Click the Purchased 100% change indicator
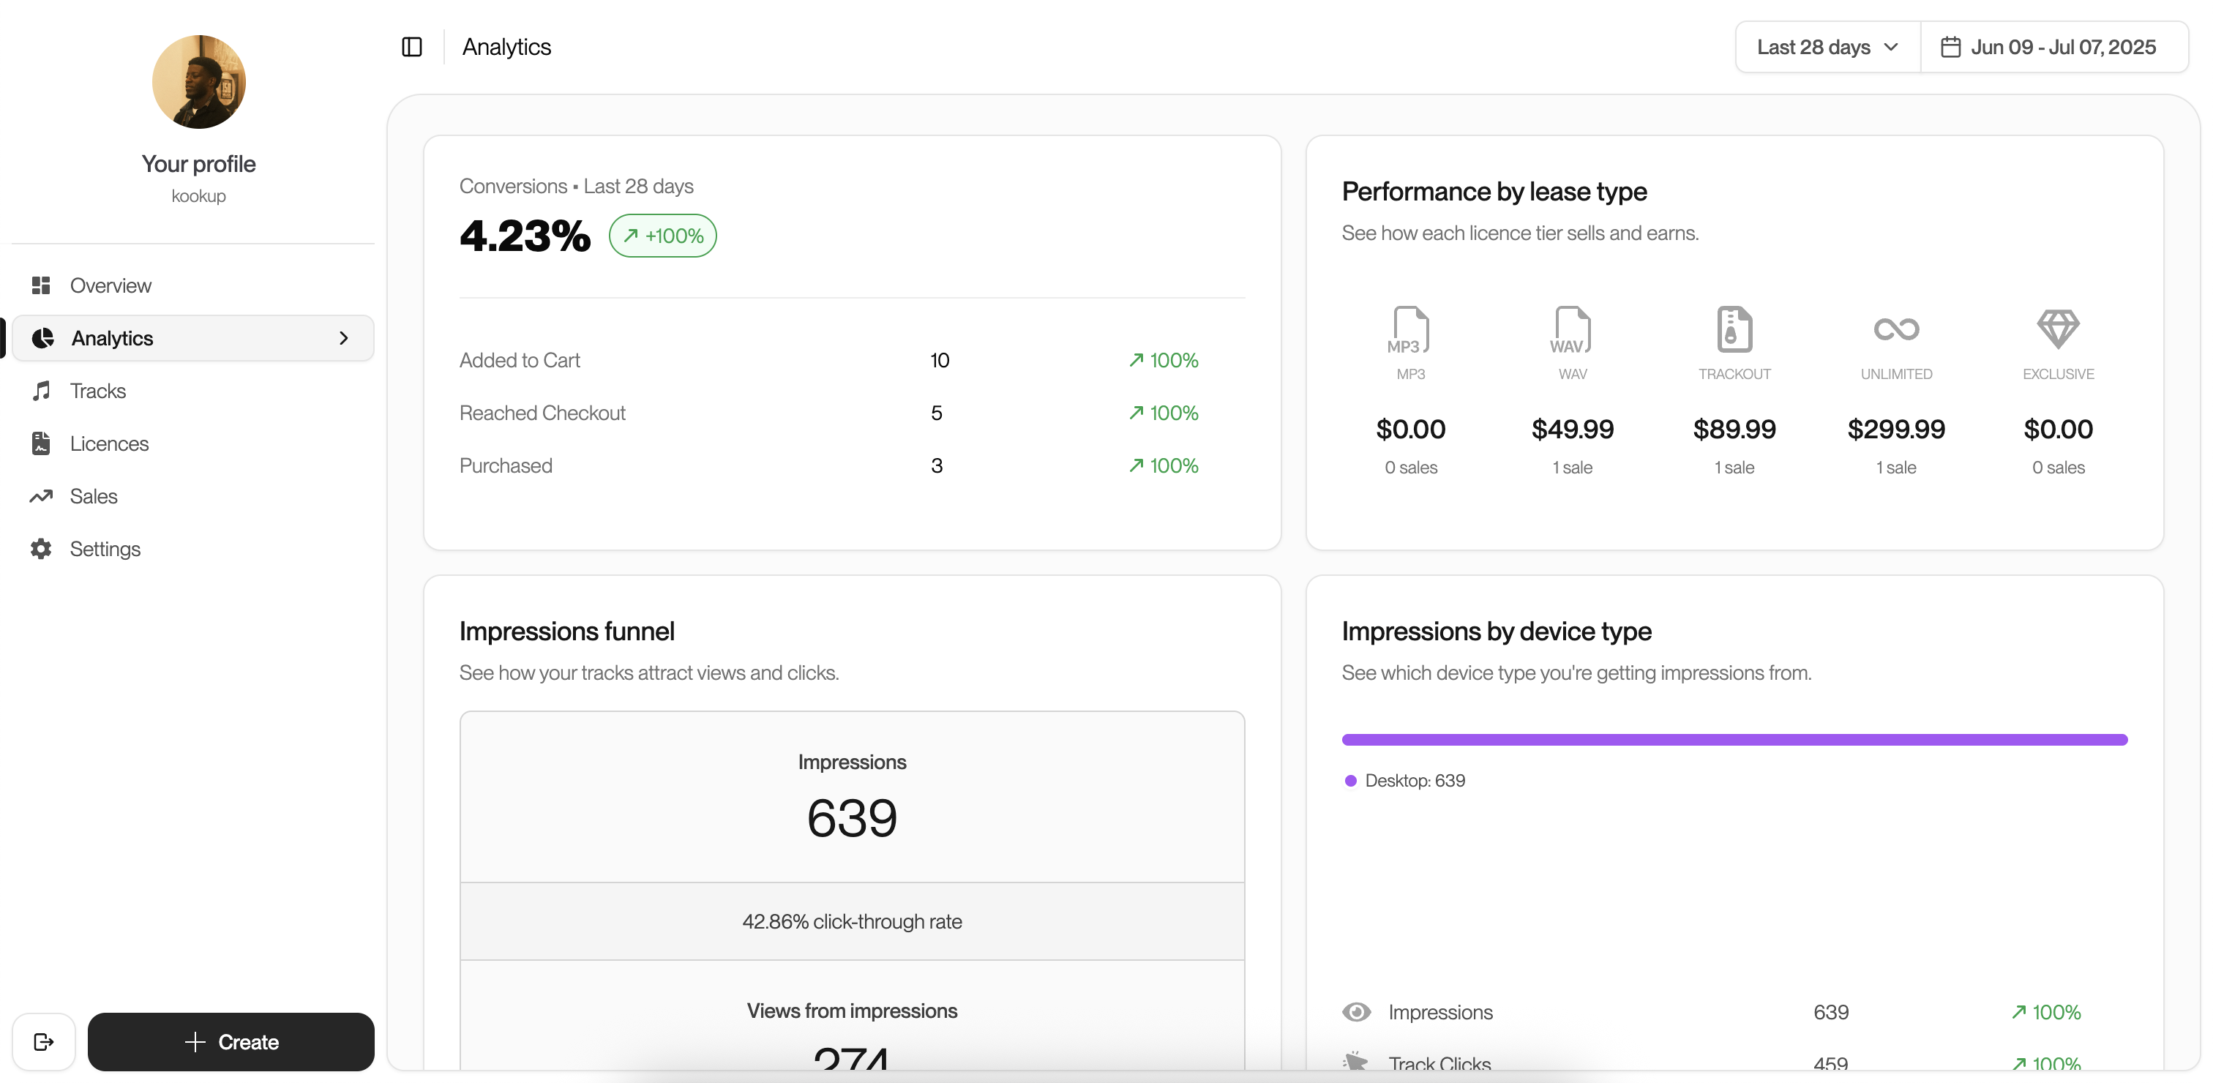 [x=1163, y=465]
